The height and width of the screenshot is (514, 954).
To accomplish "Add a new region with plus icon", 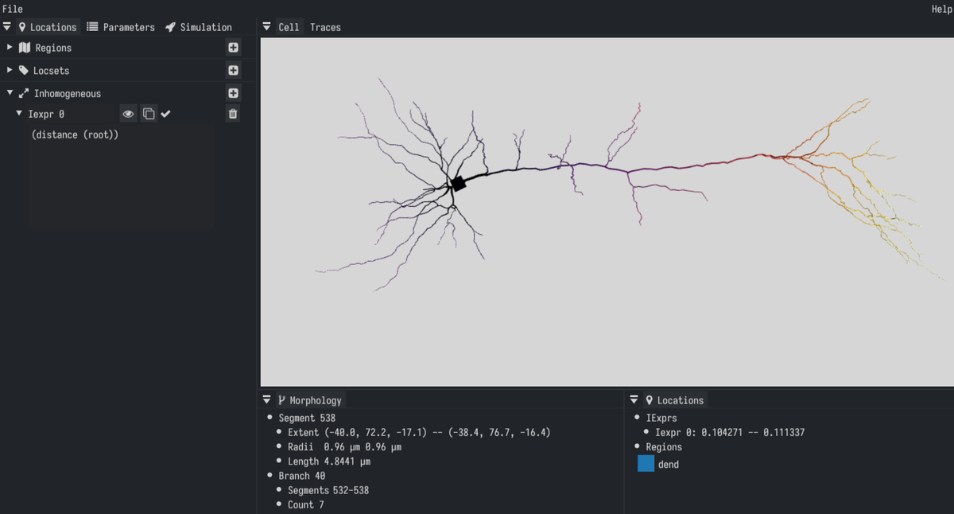I will coord(233,48).
